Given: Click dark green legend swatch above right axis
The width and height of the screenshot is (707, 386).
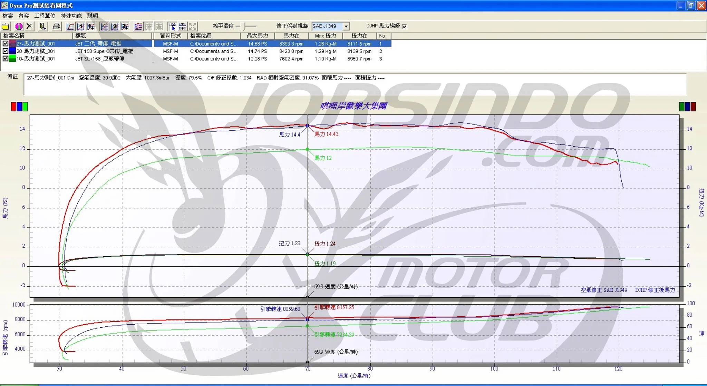Looking at the screenshot, I should point(682,107).
